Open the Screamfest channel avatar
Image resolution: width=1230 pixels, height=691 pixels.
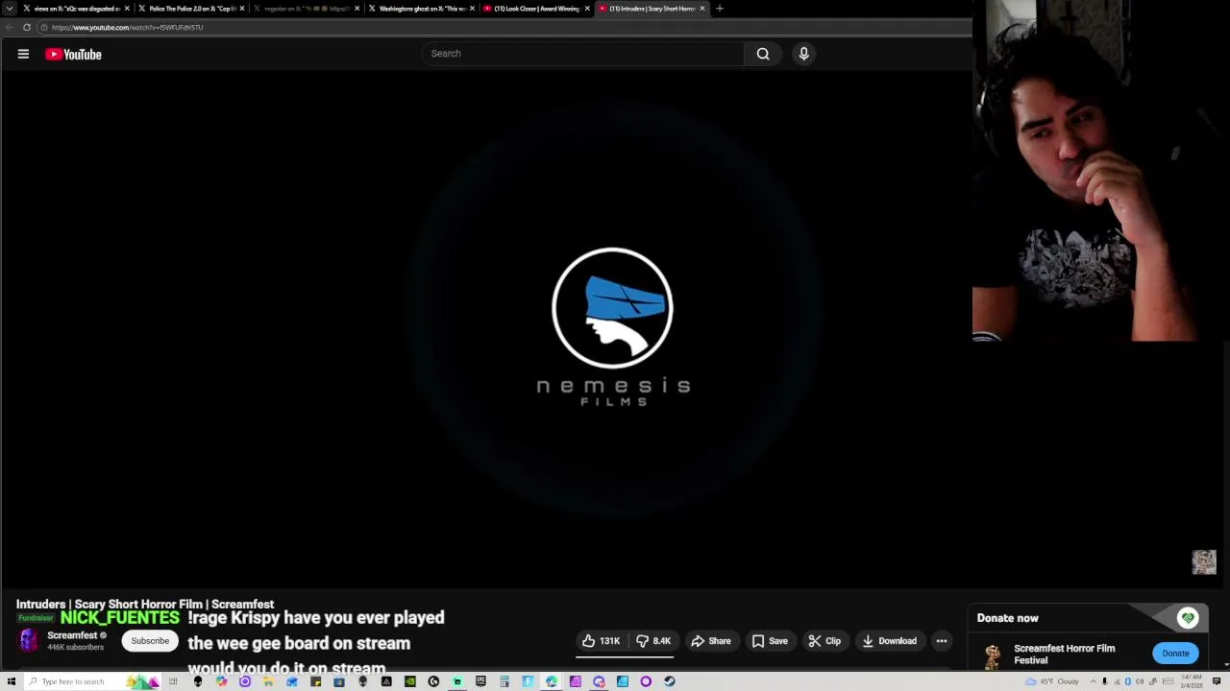[28, 640]
